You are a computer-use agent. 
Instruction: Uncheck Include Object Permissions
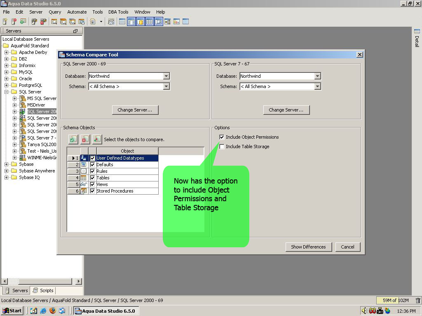point(222,137)
